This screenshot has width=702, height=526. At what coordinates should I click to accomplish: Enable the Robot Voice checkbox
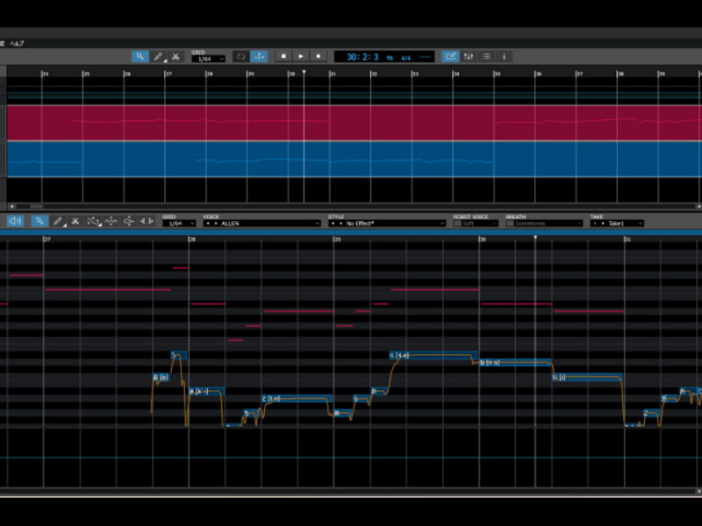click(x=457, y=224)
